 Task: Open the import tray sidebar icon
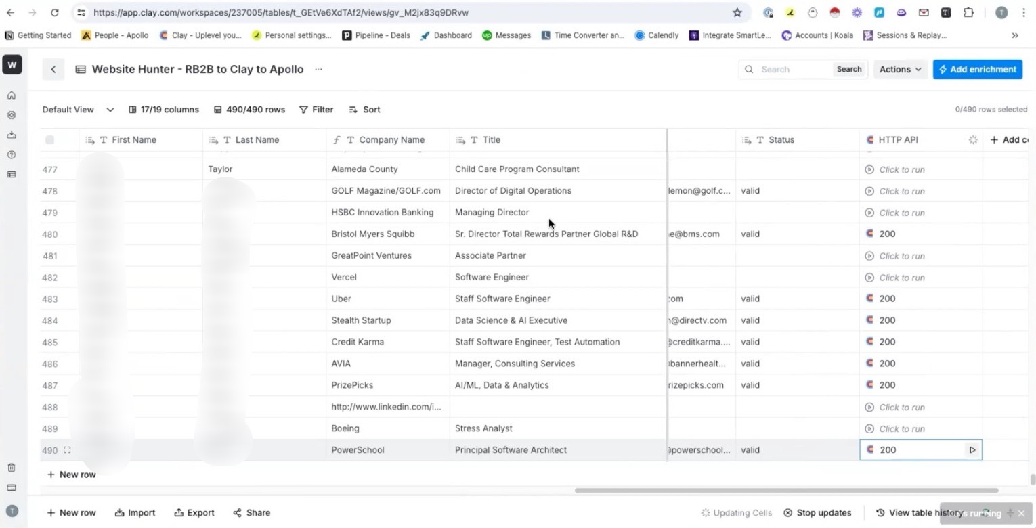coord(12,135)
